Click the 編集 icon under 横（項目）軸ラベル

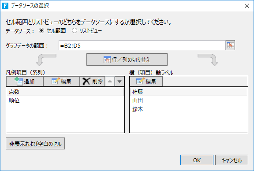tap(140, 81)
